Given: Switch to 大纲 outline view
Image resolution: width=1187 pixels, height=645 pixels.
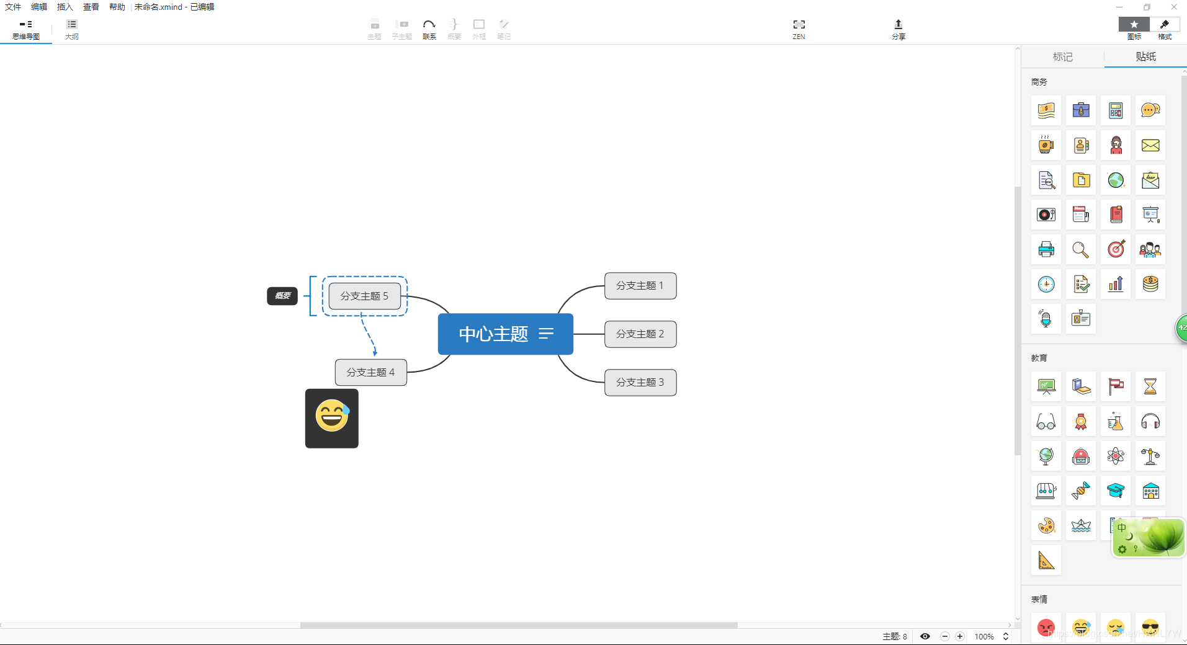Looking at the screenshot, I should 72,29.
